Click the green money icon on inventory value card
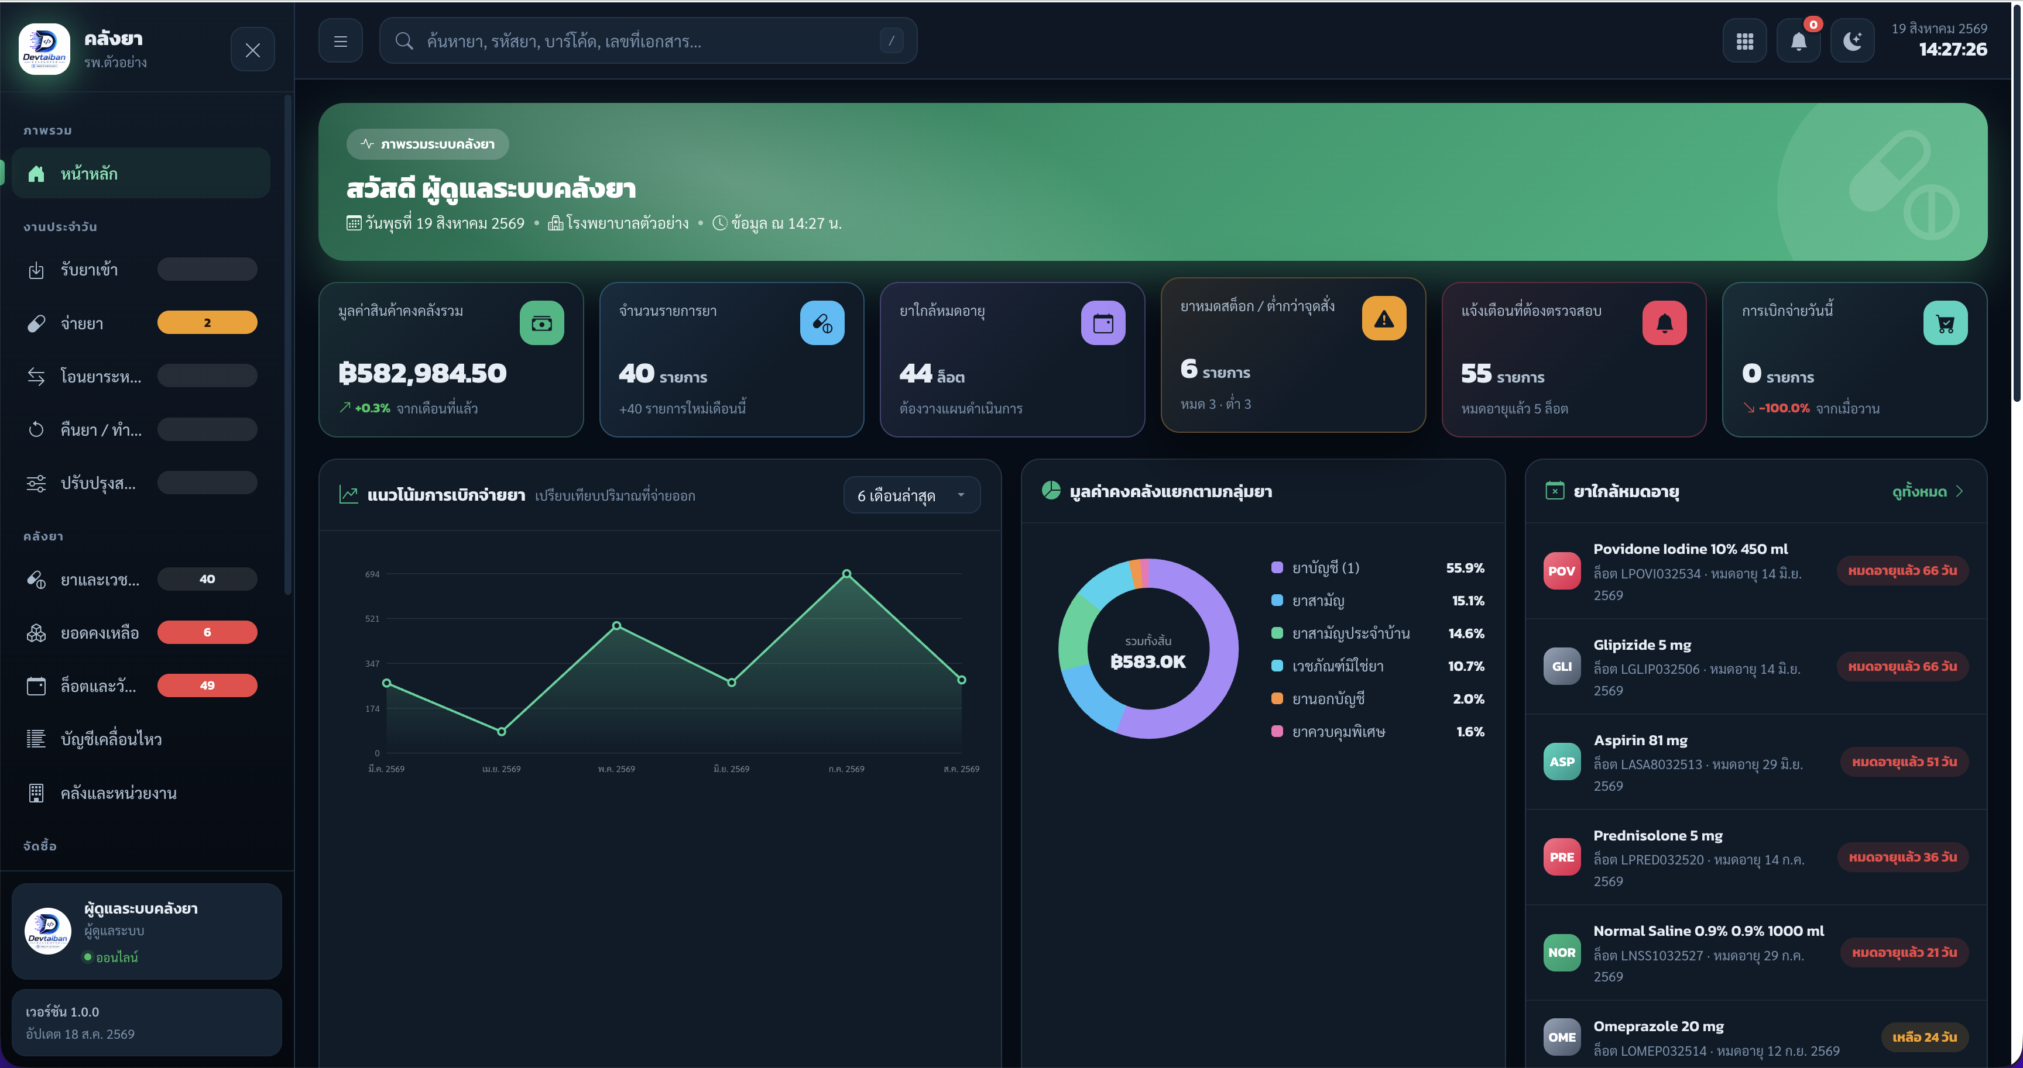 point(542,322)
